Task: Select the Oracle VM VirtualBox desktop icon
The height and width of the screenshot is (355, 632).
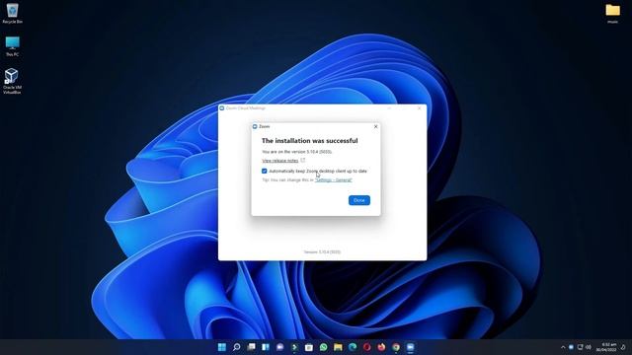Action: pyautogui.click(x=12, y=81)
